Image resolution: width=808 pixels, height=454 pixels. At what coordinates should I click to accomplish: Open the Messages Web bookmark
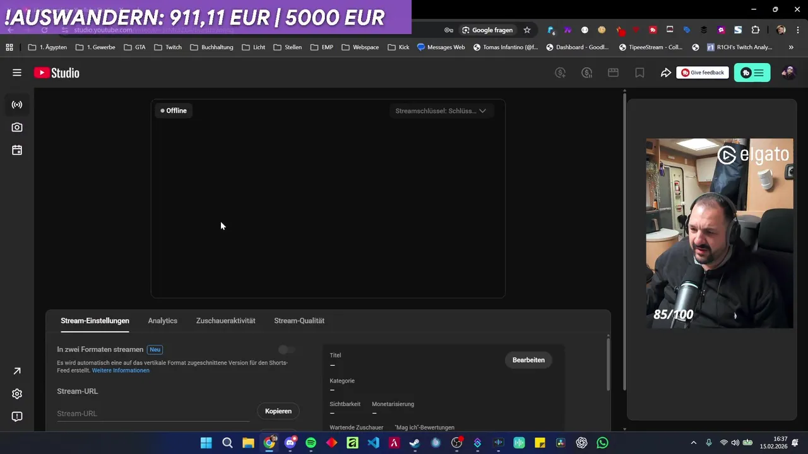point(441,47)
